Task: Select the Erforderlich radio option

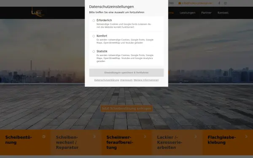Action: [x=94, y=21]
